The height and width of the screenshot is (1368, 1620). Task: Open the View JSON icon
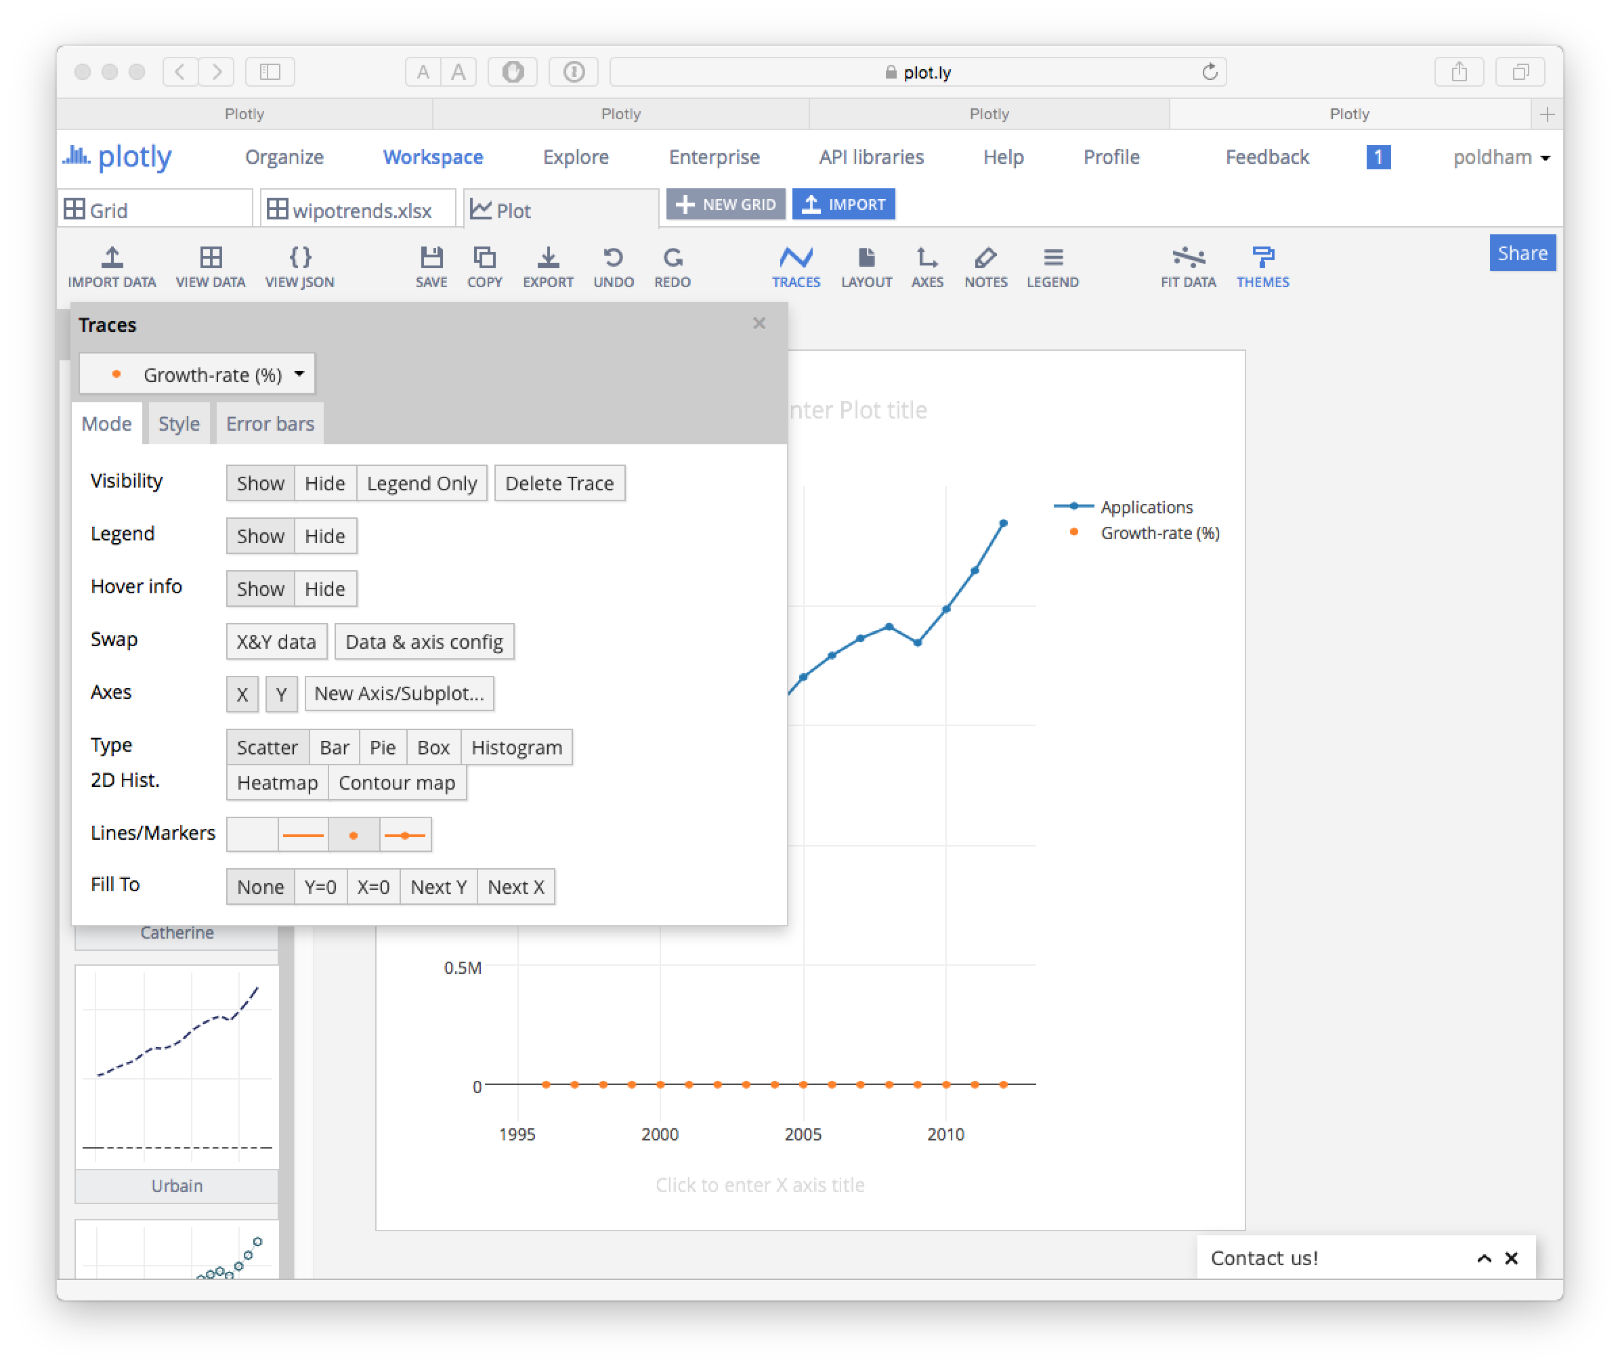(x=299, y=267)
